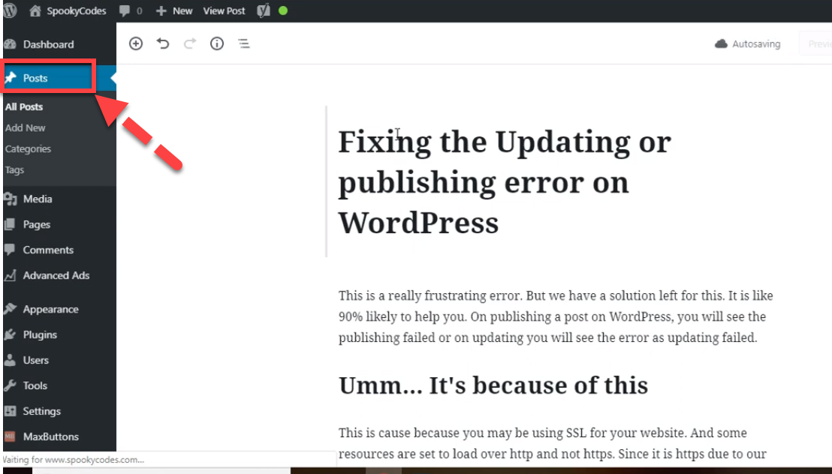
Task: Open post Categories
Action: [x=28, y=149]
